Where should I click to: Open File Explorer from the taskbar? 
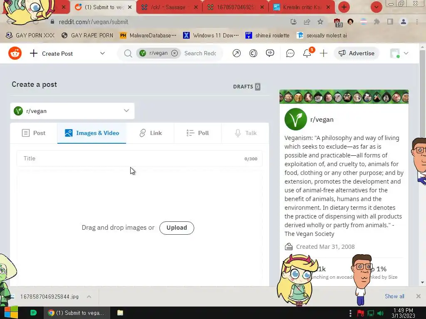(120, 313)
